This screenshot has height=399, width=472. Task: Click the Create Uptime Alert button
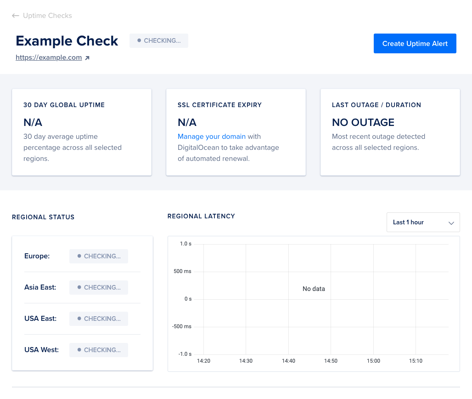415,43
